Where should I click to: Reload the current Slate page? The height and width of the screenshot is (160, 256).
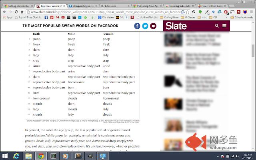tap(16, 12)
